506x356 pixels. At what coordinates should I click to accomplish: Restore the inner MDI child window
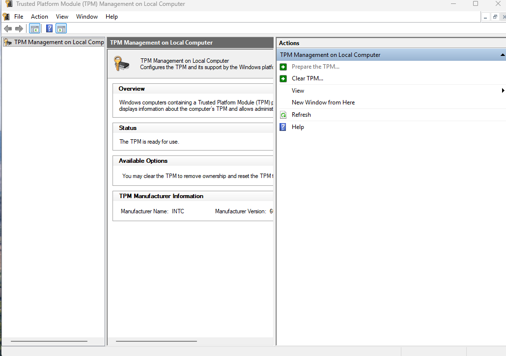(x=495, y=17)
